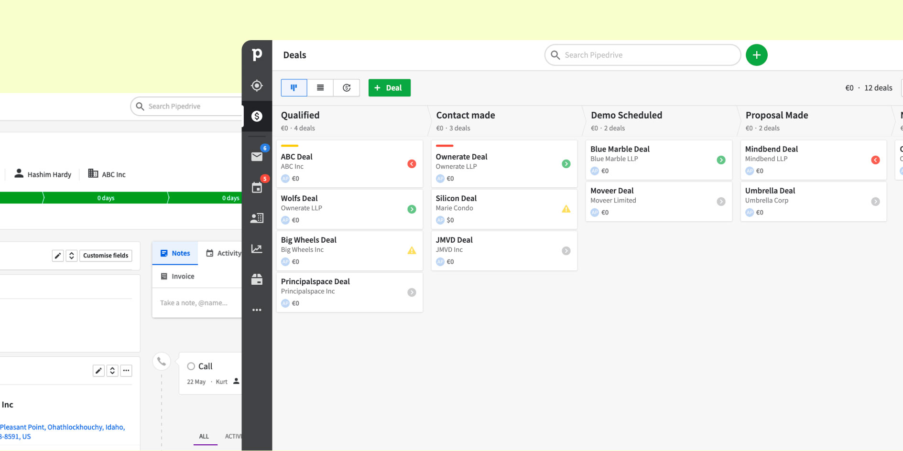
Task: Open the Big Wheels Deal card
Action: (349, 251)
